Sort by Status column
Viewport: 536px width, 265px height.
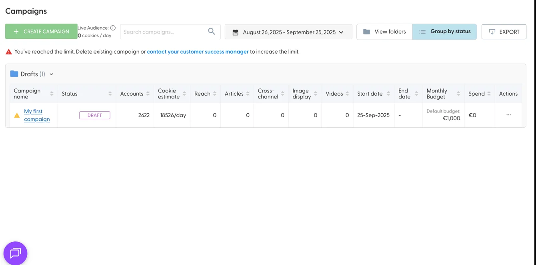pos(110,94)
